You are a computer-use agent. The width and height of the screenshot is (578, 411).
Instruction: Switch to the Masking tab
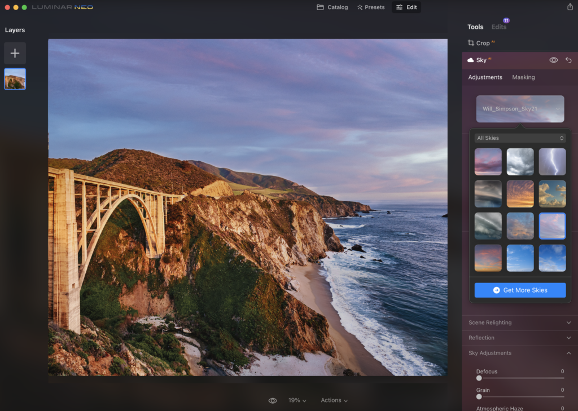click(523, 77)
